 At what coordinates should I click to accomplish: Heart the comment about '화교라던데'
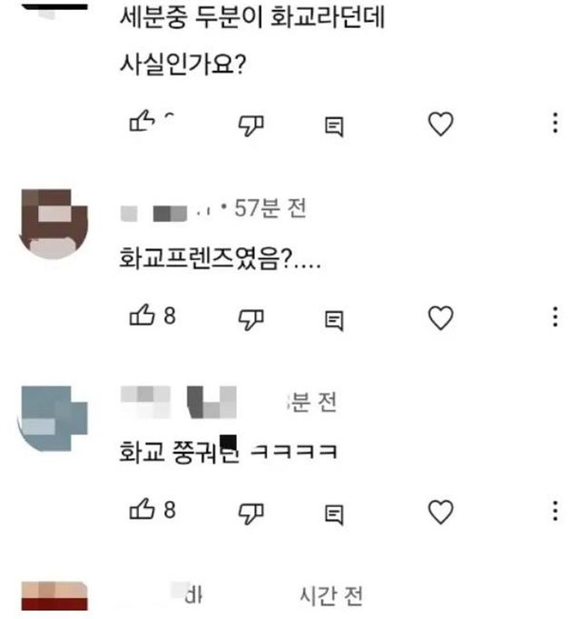click(x=440, y=124)
